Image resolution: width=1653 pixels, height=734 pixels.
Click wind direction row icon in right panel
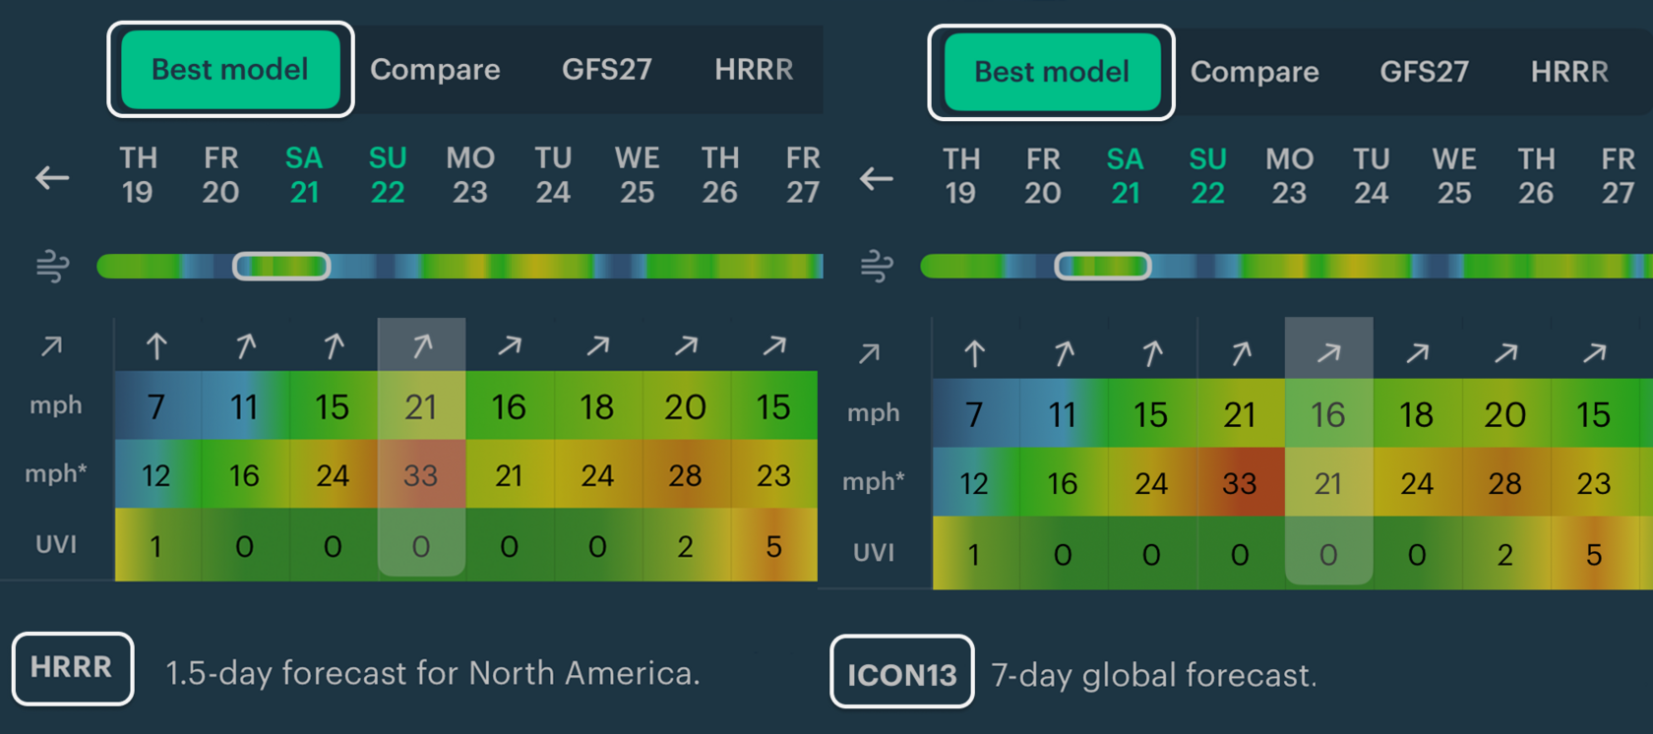click(x=869, y=353)
